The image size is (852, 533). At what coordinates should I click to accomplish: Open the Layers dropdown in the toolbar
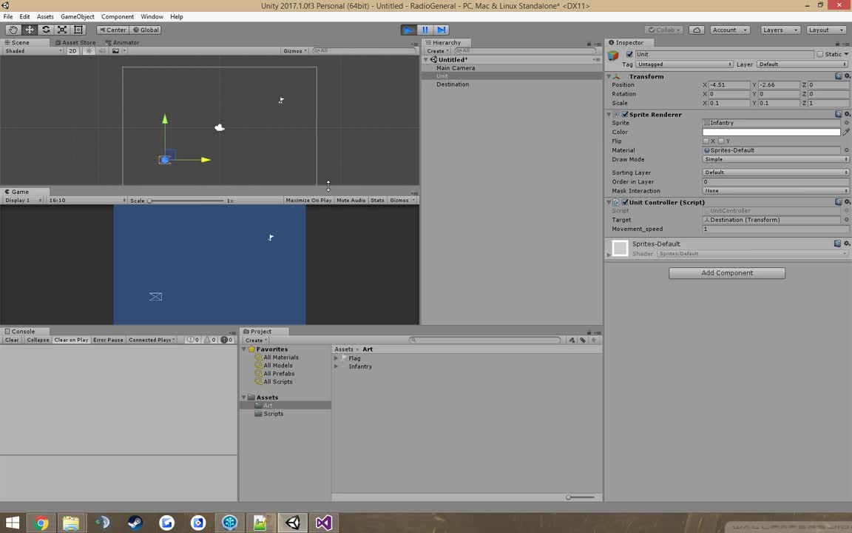[779, 30]
